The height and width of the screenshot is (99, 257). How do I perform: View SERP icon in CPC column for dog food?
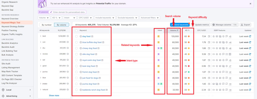209,36
